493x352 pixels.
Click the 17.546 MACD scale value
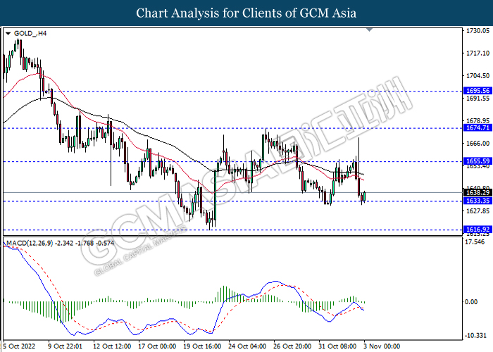click(475, 242)
